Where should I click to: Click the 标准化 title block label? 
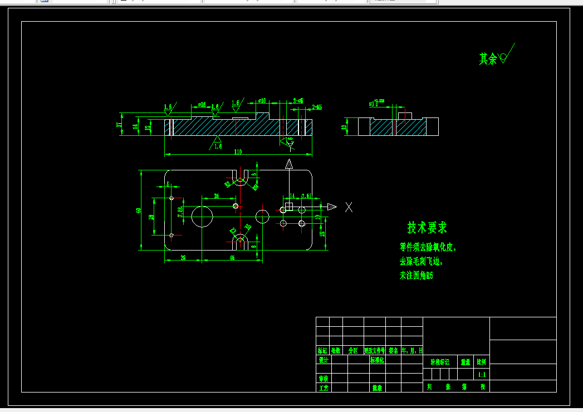pos(377,360)
